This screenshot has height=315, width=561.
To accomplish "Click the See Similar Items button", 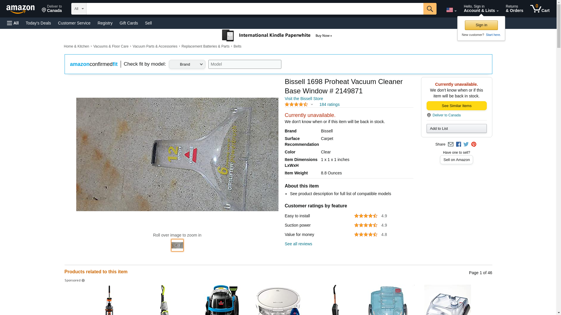I will coord(456,106).
